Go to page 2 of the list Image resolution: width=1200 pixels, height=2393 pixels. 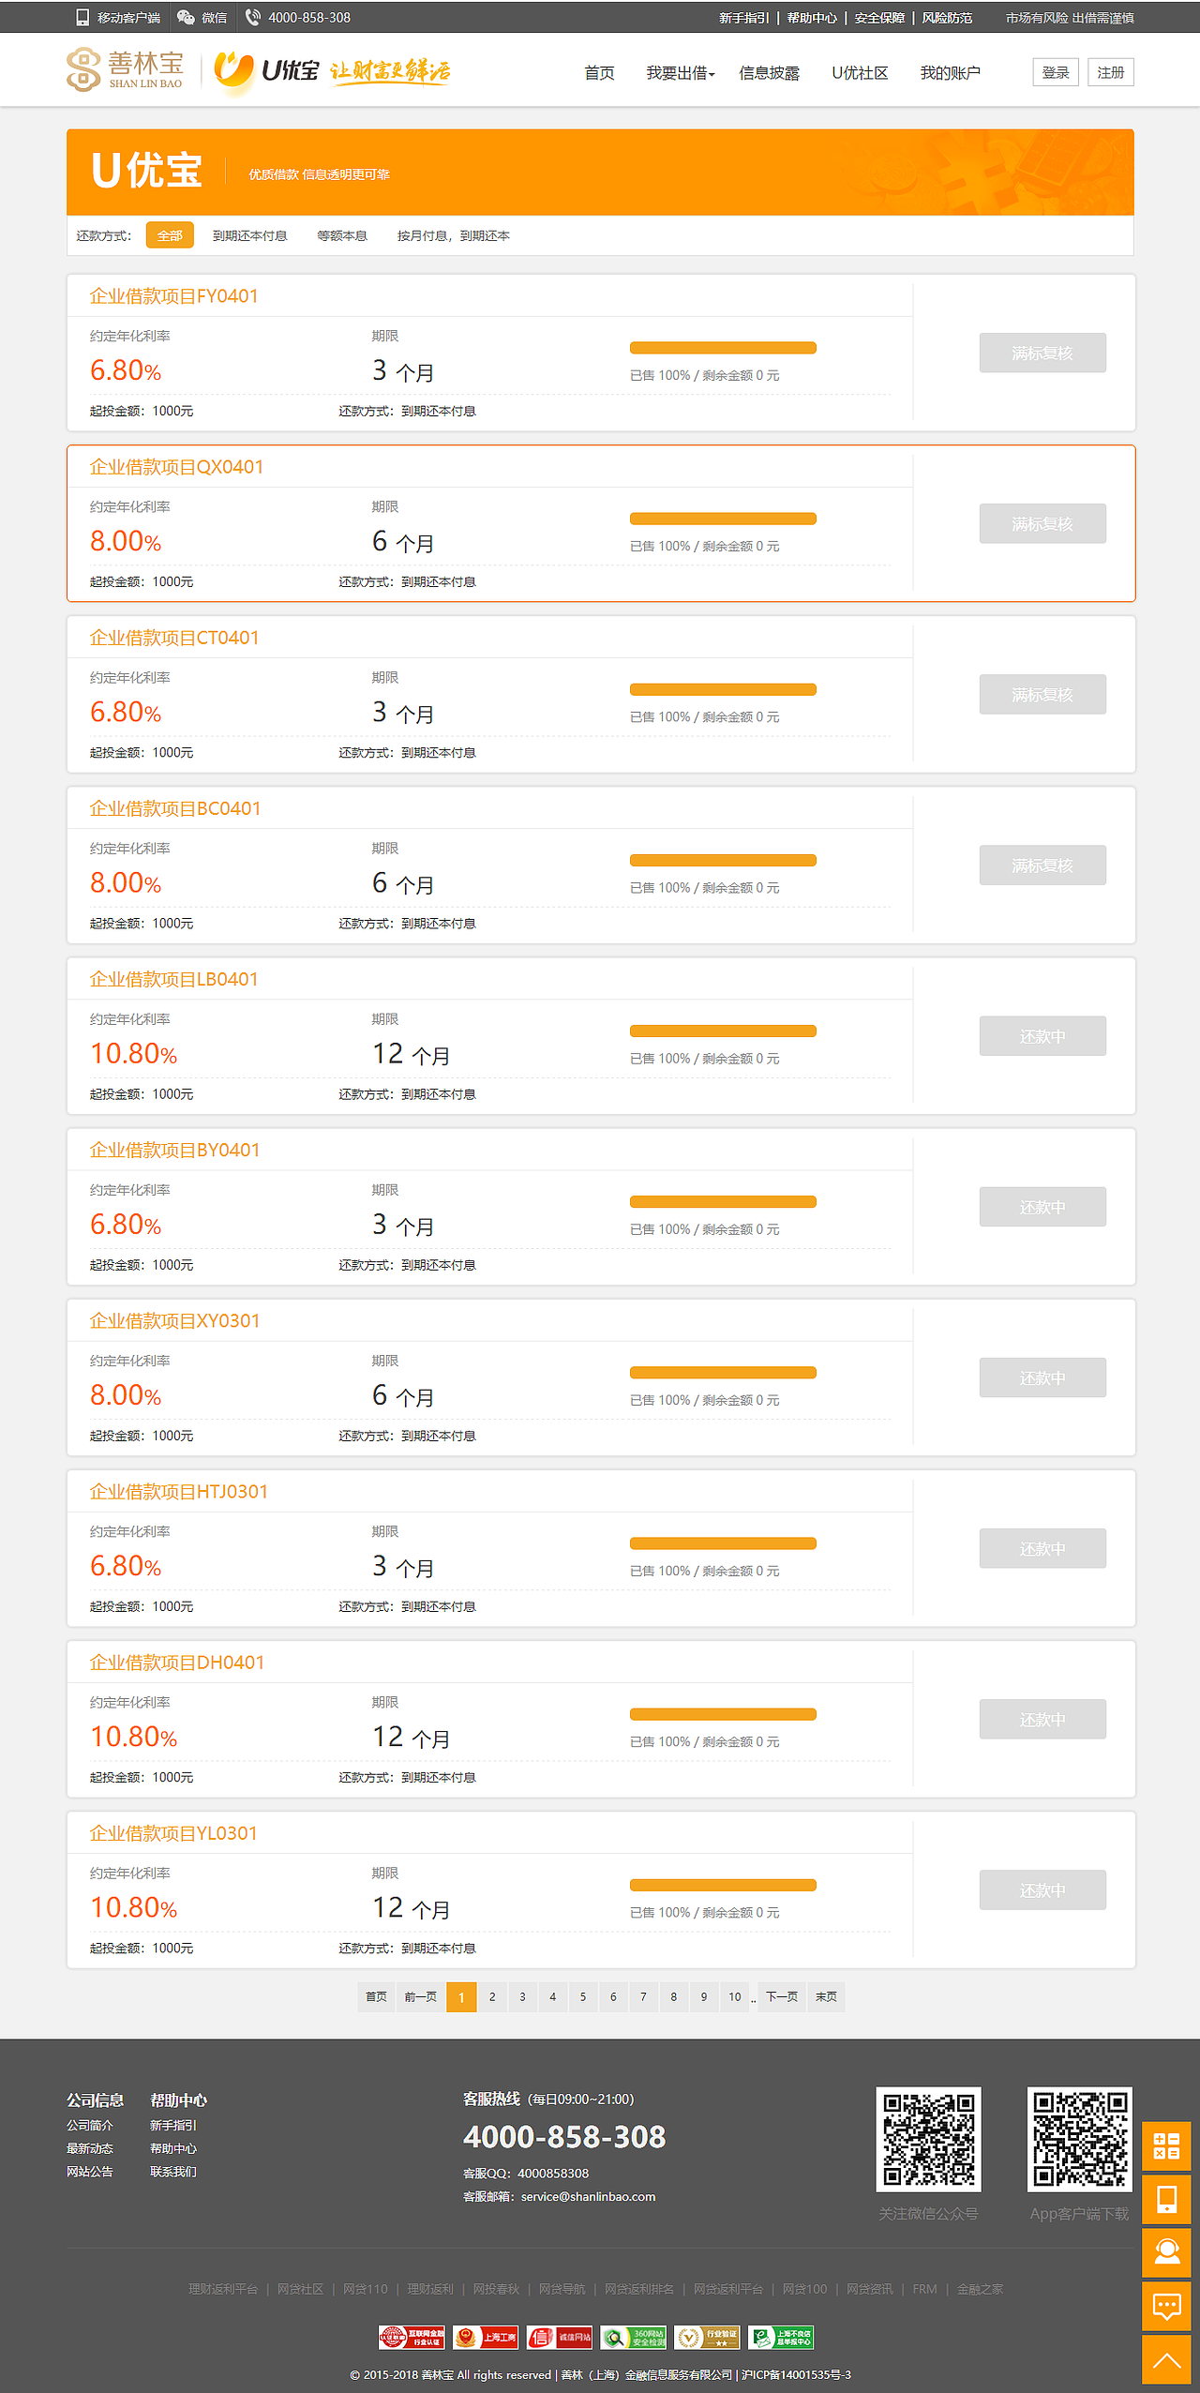tap(492, 1996)
